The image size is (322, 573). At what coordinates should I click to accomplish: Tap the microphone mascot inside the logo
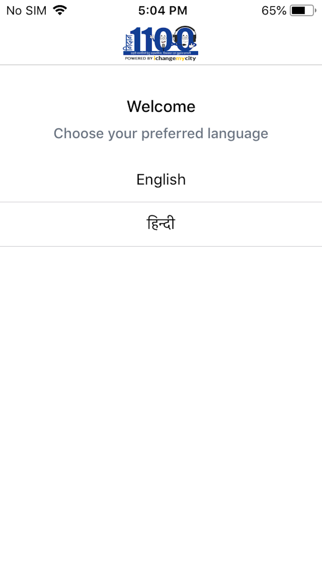point(163,40)
